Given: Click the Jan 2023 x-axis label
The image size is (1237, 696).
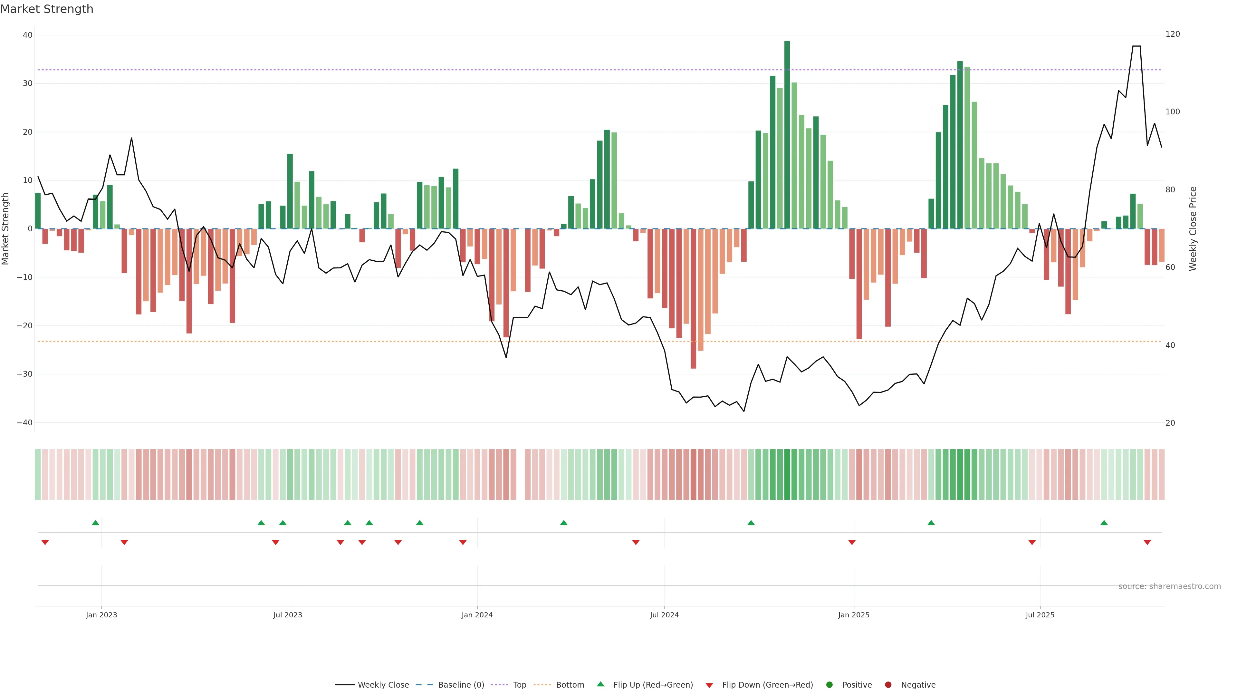Looking at the screenshot, I should [x=101, y=615].
